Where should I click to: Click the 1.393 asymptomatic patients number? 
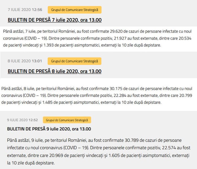(48, 45)
